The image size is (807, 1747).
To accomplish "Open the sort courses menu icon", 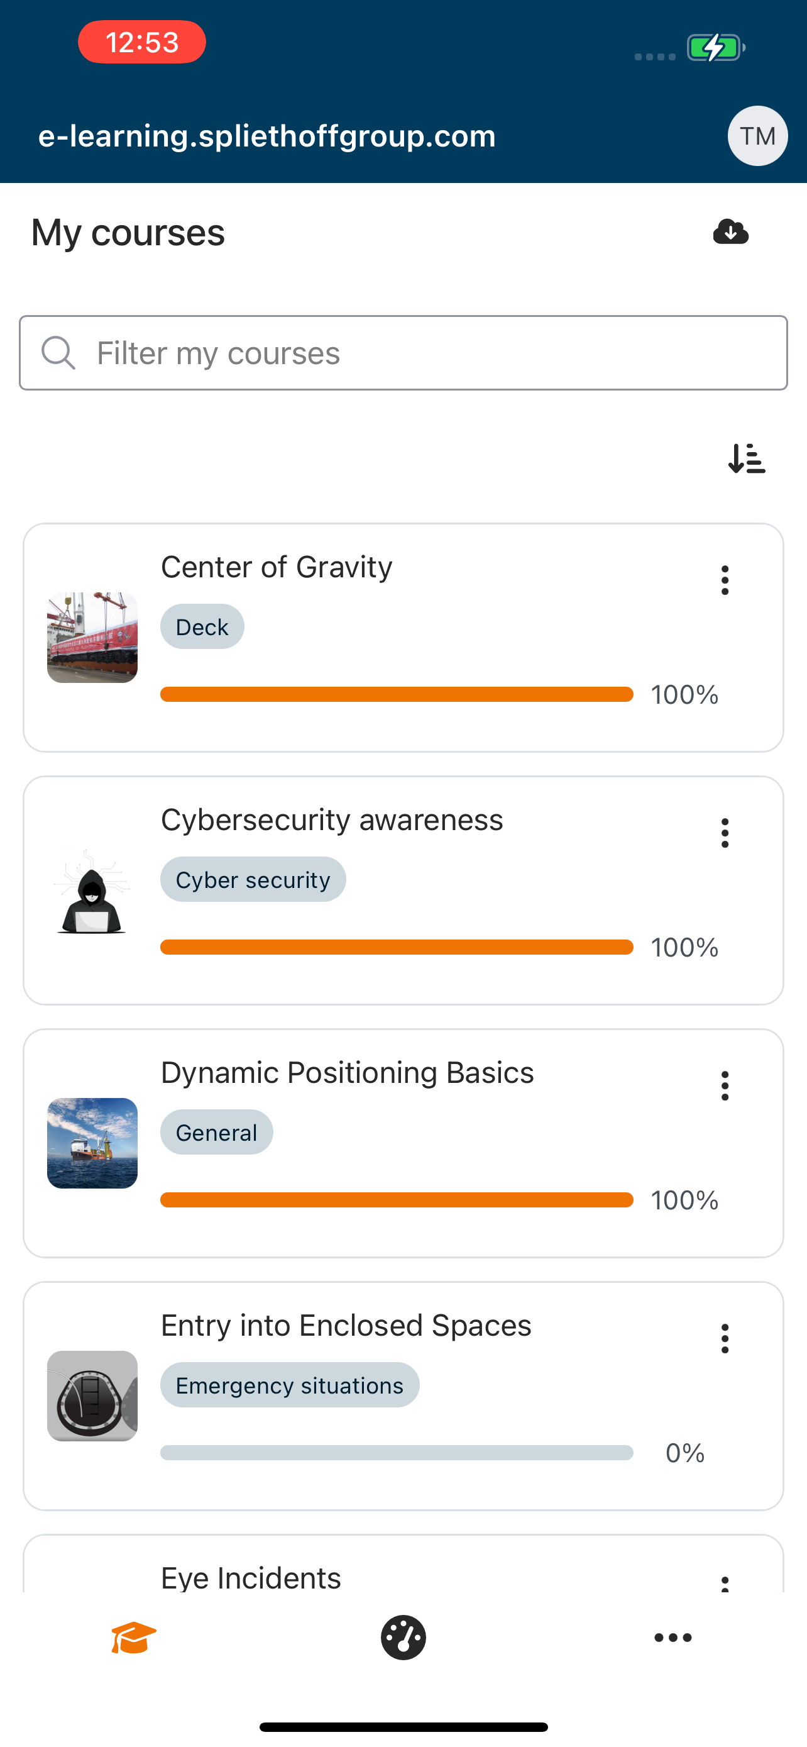I will (x=746, y=458).
